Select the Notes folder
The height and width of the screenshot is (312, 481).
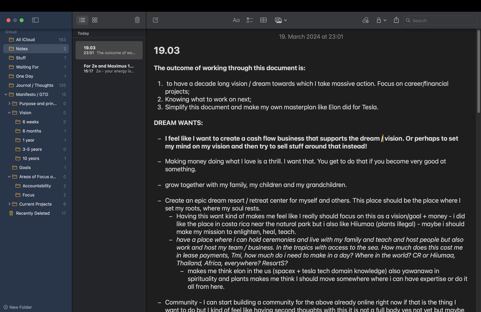point(36,49)
